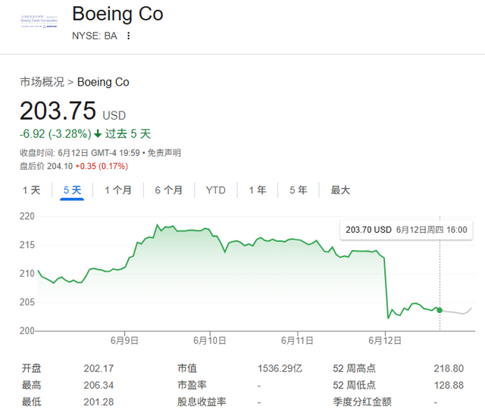This screenshot has width=485, height=413.
Task: Click the Boeing Co title heading
Action: pos(117,14)
